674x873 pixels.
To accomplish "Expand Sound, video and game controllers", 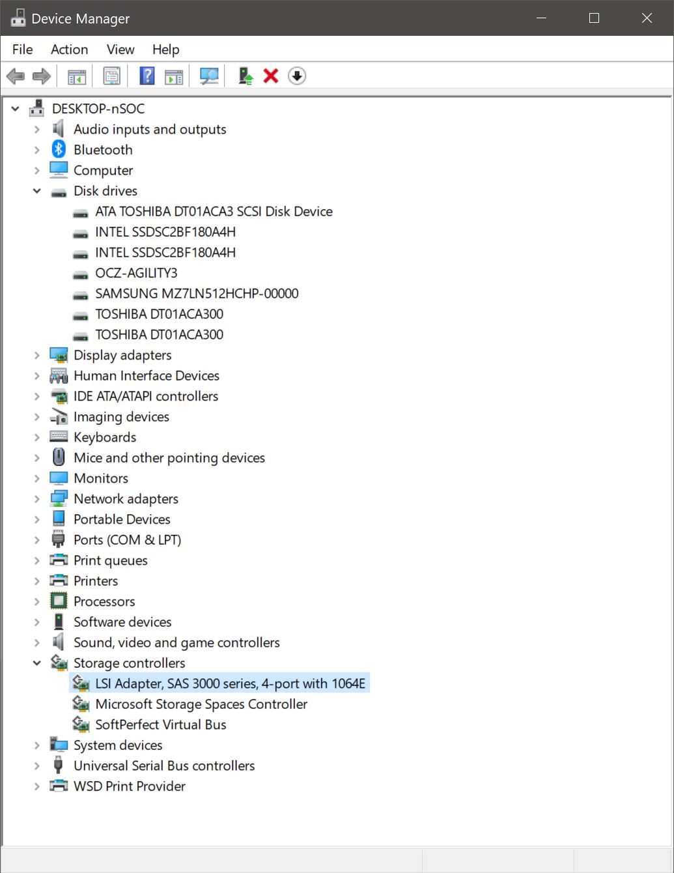I will (x=37, y=642).
